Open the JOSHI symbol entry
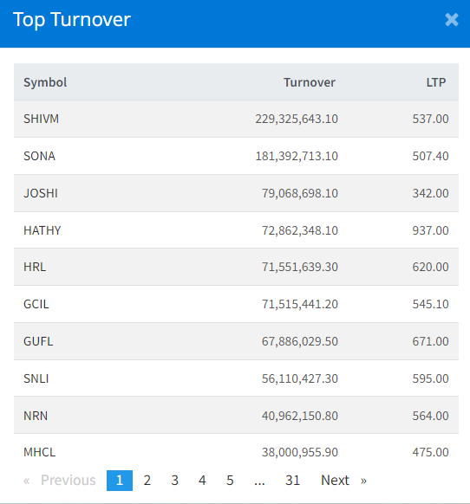 [41, 193]
